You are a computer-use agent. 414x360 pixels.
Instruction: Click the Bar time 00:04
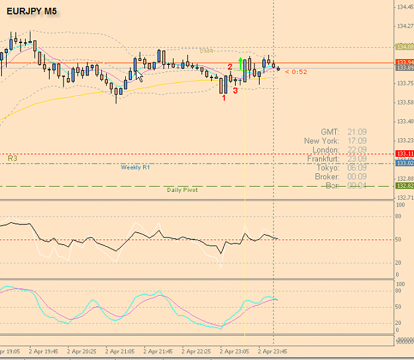(357, 186)
